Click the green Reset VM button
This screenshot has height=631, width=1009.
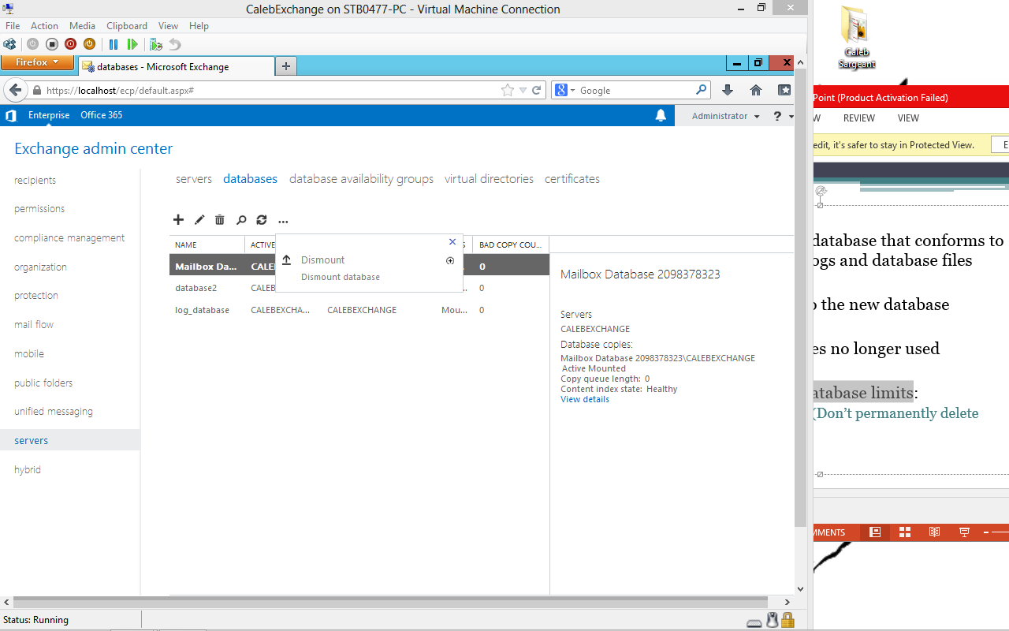[132, 44]
